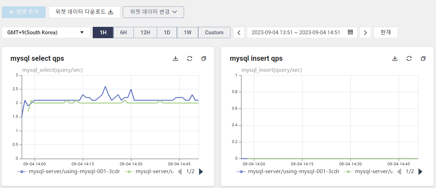
Task: Select the 6H time range tab
Action: click(124, 33)
